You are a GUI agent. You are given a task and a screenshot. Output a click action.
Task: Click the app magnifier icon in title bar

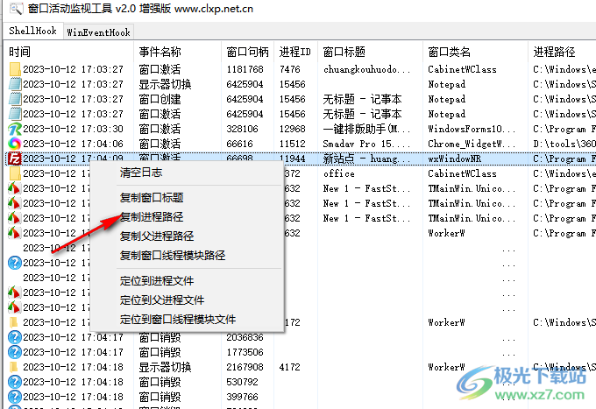[16, 9]
